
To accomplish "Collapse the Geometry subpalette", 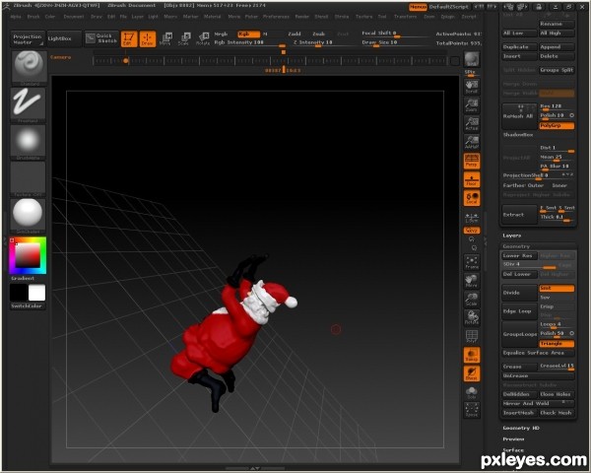I will pos(516,246).
